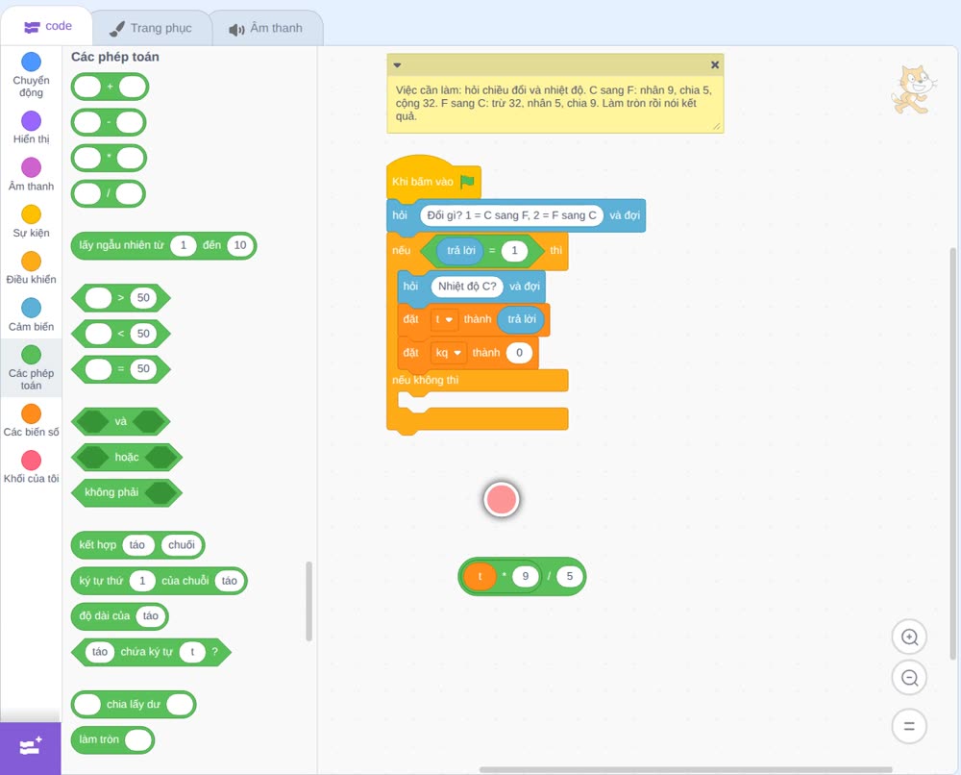
Task: Click the workspace horizontal scrollbar
Action: 685,769
